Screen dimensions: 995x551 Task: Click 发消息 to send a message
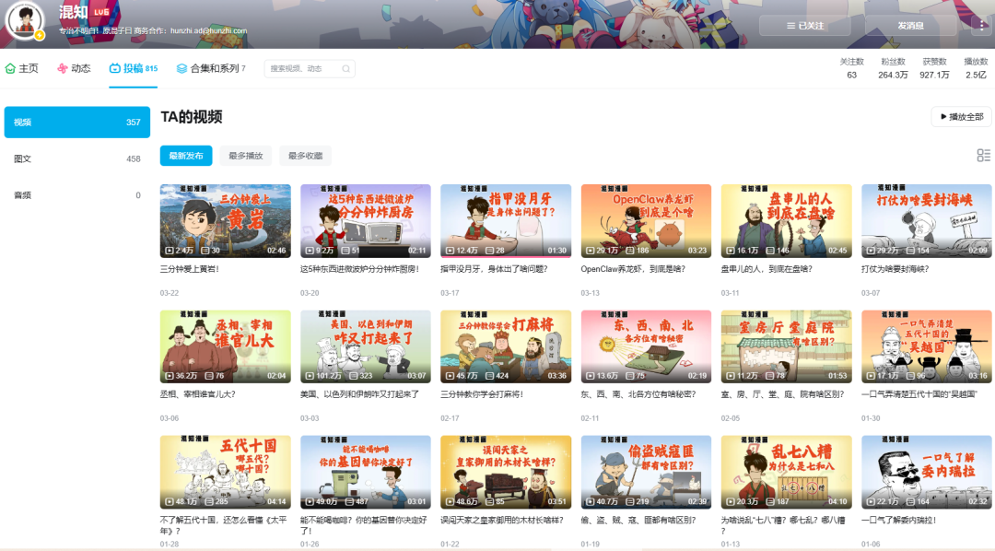909,26
